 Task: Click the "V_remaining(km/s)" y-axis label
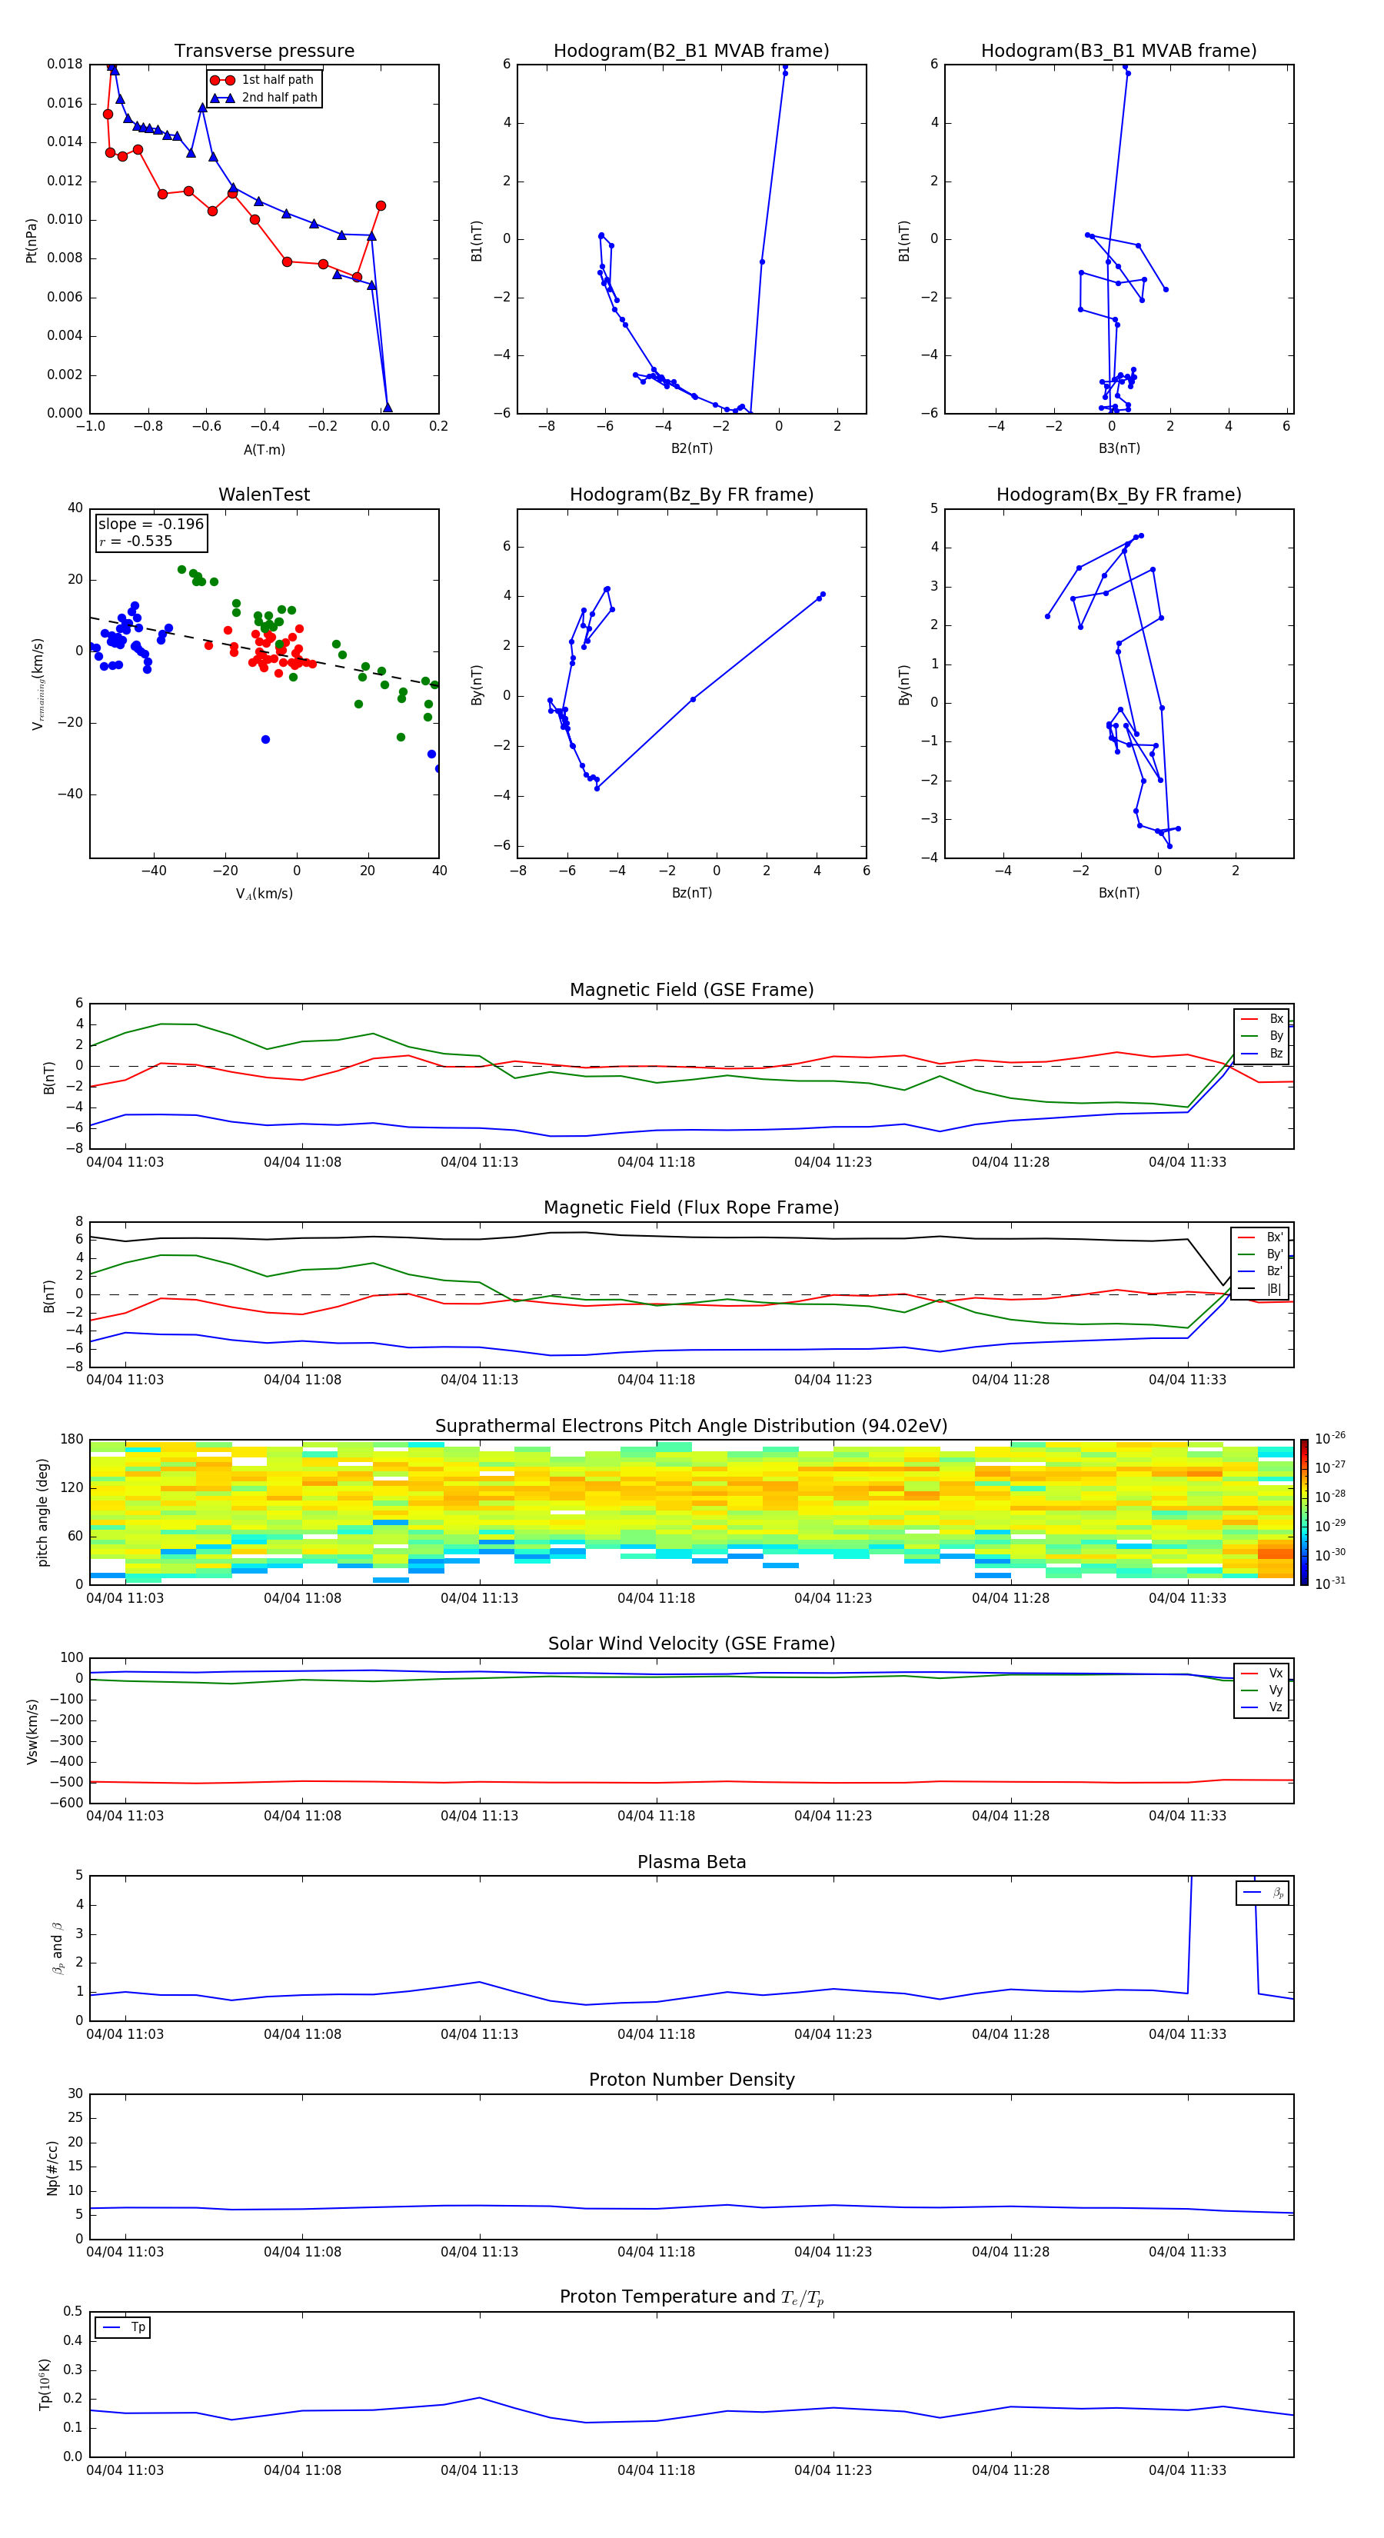[38, 684]
